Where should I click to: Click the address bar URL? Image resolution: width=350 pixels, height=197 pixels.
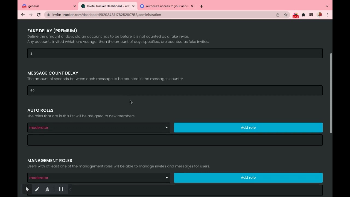click(107, 15)
